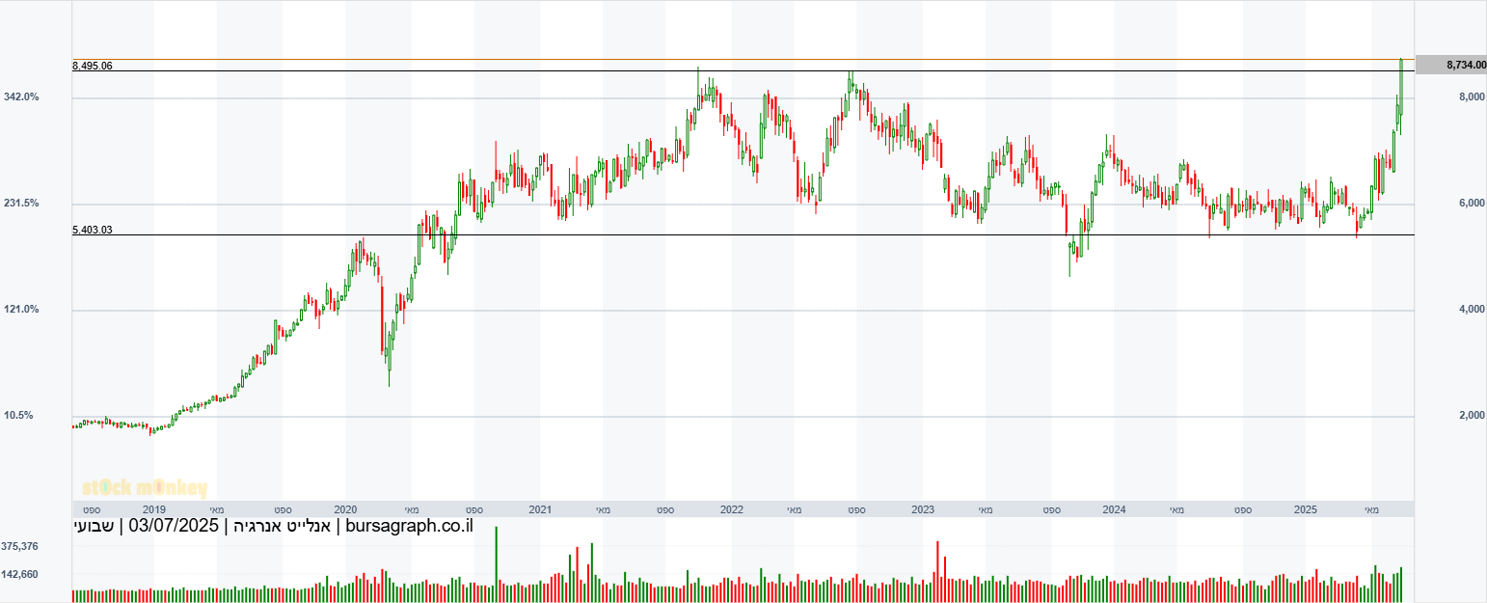Click the אנלייט אנרגיה stock name
Viewport: 1487px width, 603px height.
click(284, 527)
